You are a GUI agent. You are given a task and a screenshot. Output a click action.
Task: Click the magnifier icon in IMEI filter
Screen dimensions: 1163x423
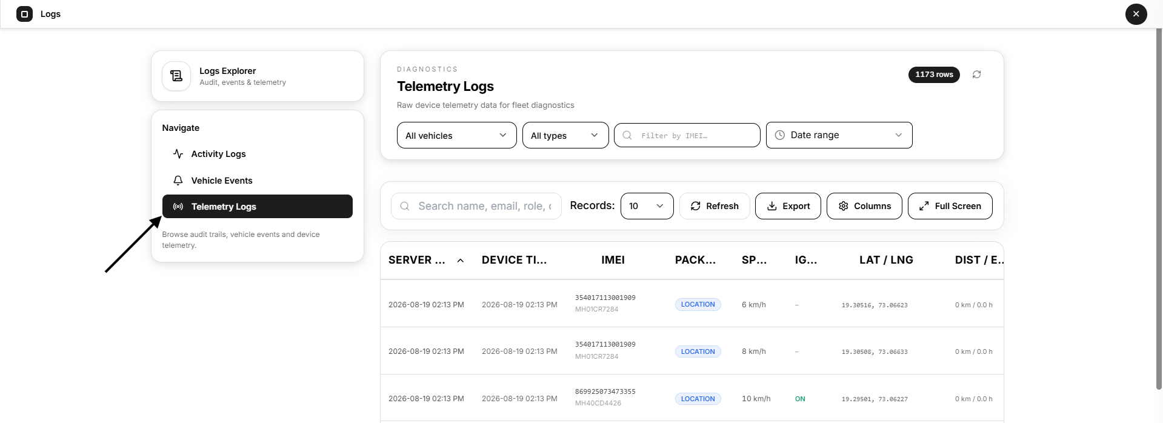(627, 135)
